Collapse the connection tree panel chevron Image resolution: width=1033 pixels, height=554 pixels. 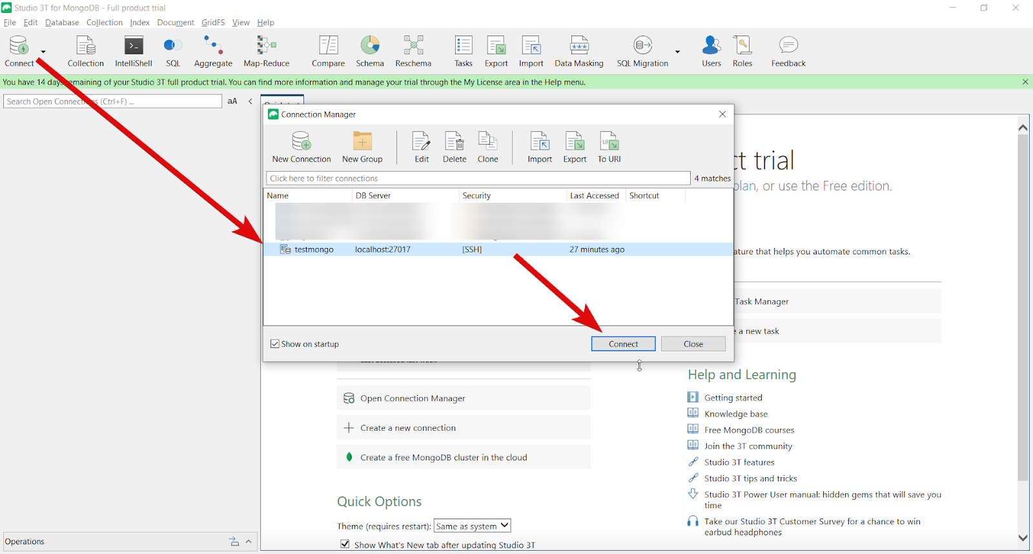[x=251, y=101]
